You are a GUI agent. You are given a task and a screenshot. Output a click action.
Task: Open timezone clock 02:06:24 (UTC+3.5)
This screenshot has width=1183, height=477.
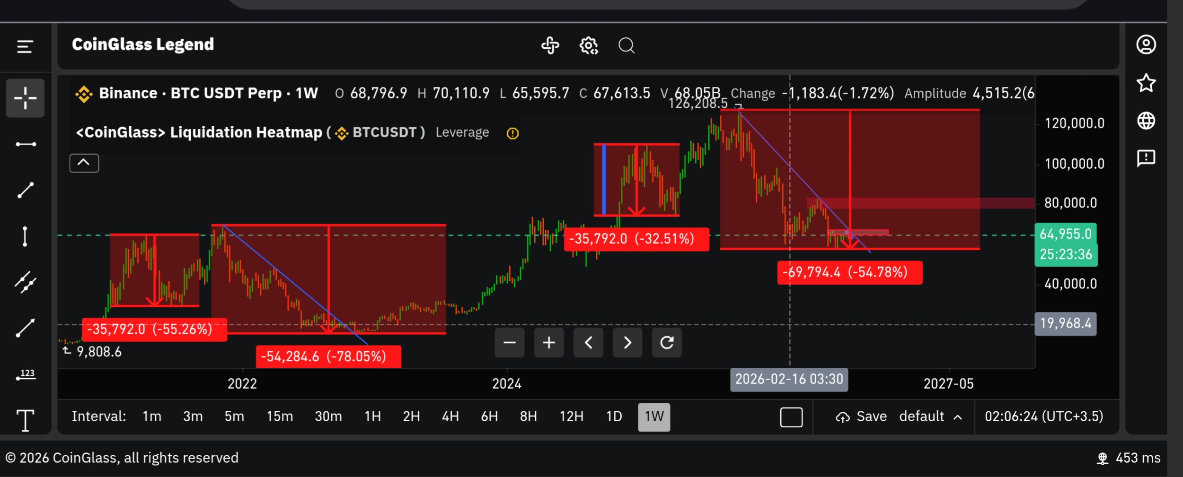click(1044, 416)
